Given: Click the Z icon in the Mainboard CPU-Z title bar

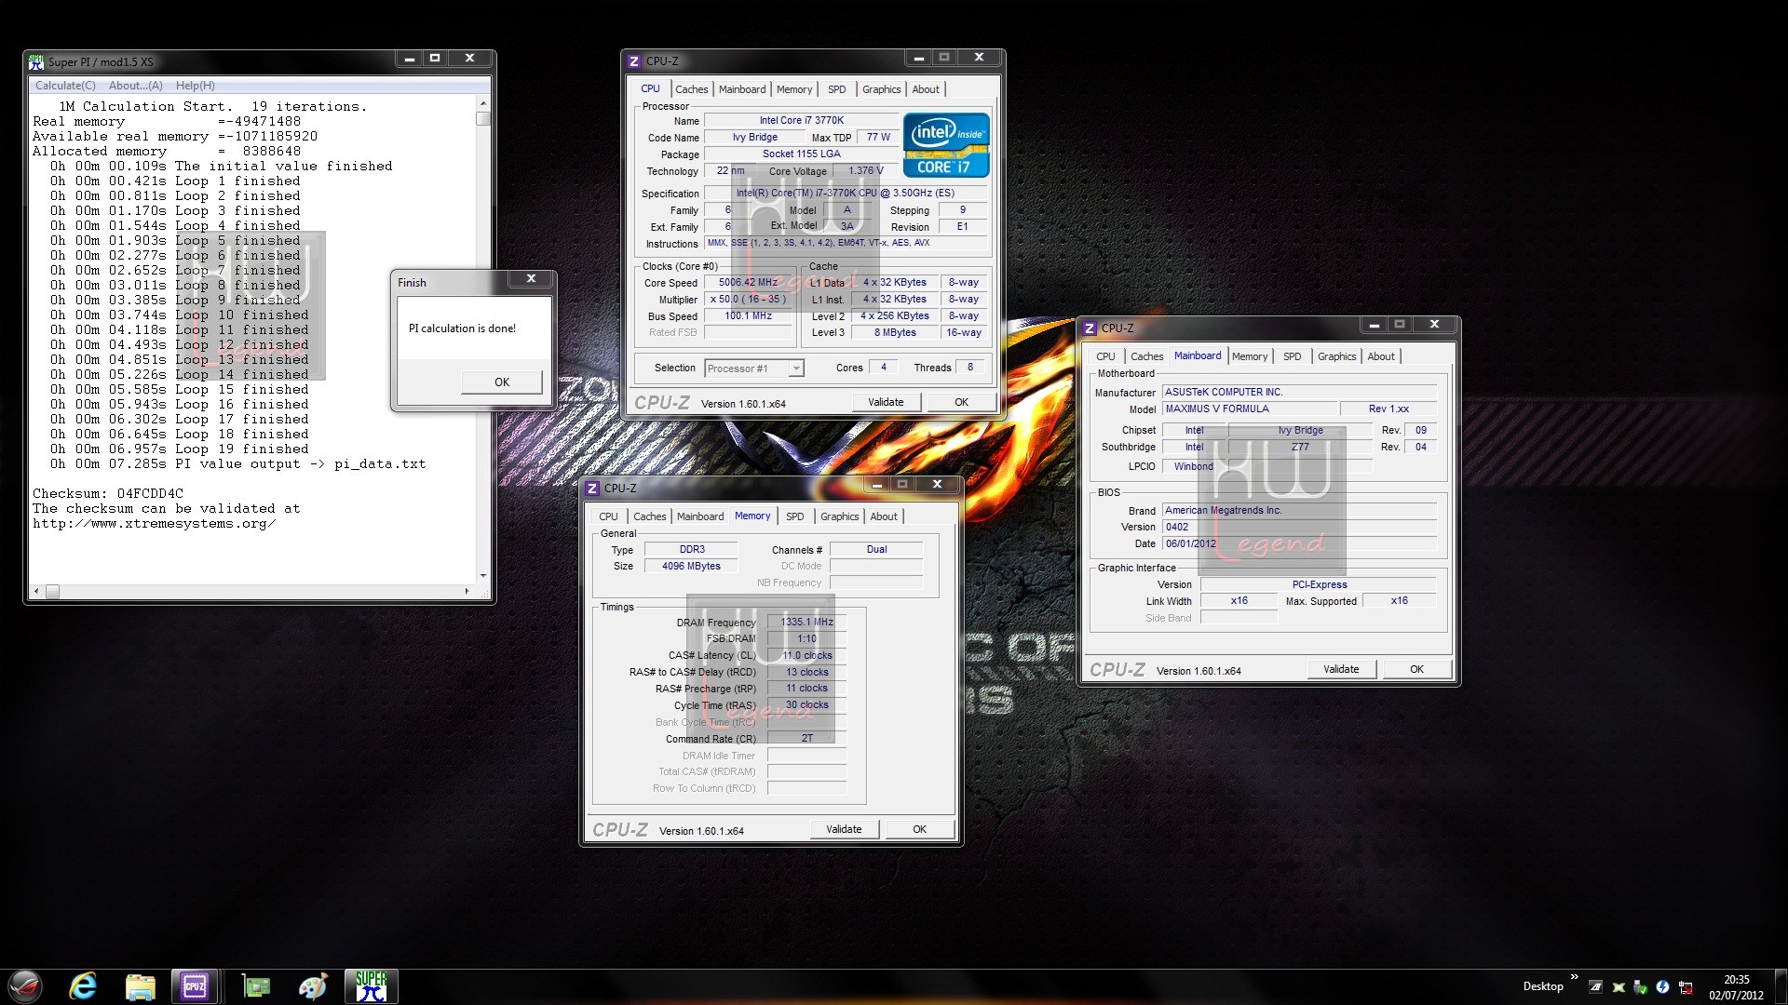Looking at the screenshot, I should 1090,328.
